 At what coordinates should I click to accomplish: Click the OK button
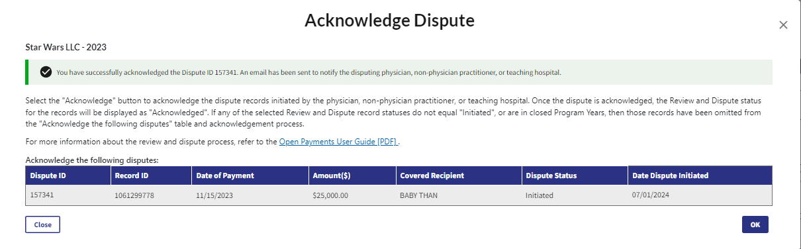tap(755, 224)
